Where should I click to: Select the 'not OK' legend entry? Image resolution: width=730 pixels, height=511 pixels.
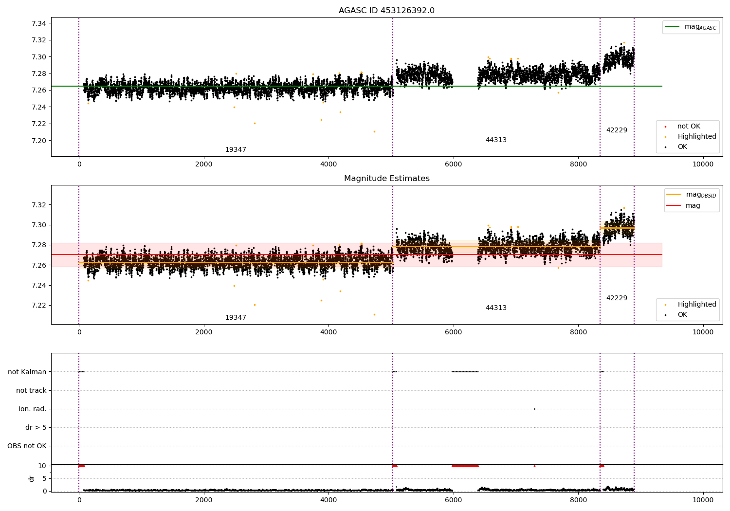coord(689,127)
